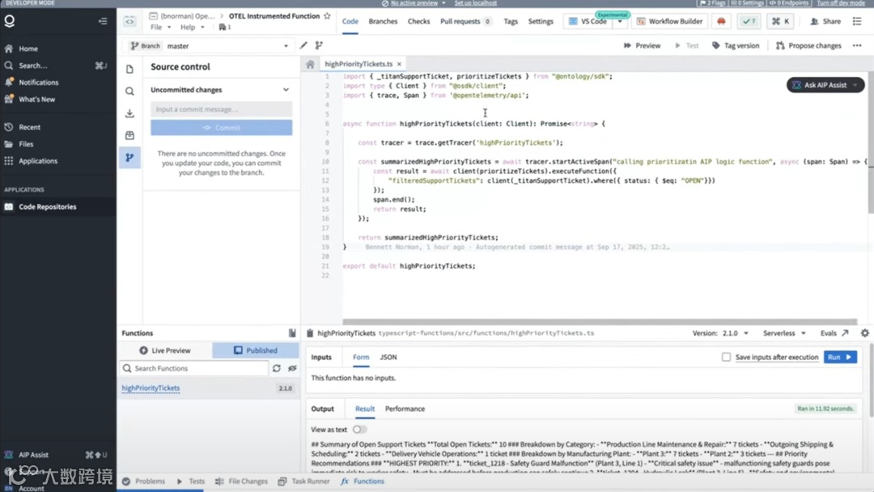Open the File Changes bottom tab

[241, 481]
